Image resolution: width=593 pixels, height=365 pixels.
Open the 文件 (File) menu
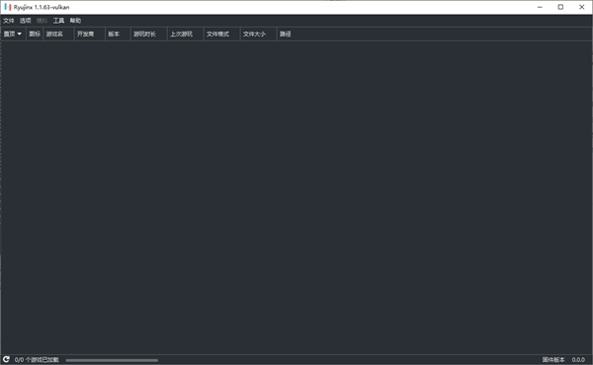click(x=8, y=21)
